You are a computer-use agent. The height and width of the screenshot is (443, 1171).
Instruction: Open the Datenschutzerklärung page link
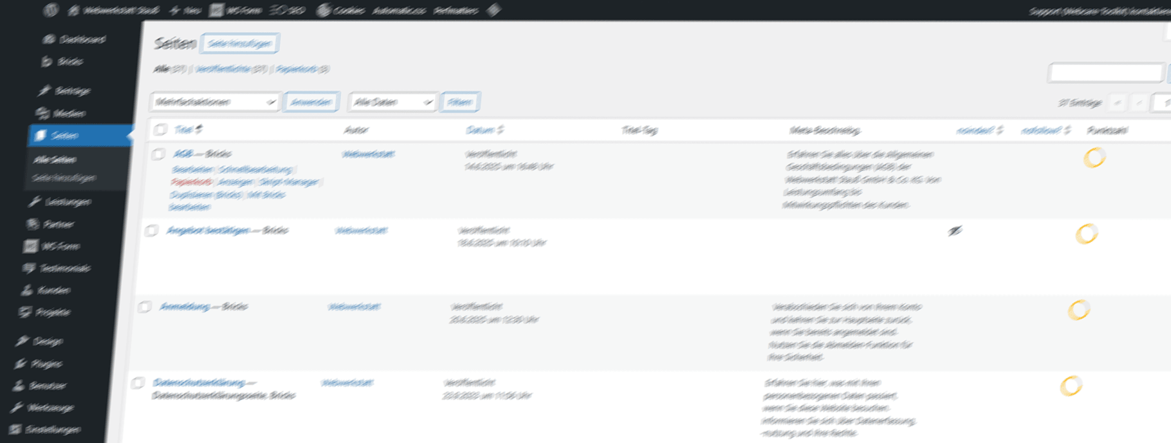coord(199,383)
